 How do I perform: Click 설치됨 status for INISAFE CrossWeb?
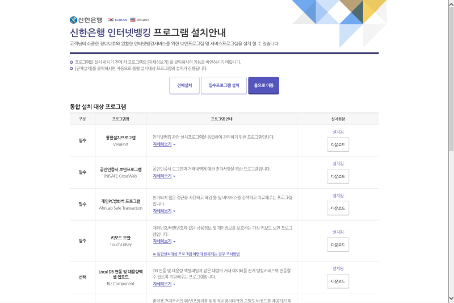tap(338, 164)
